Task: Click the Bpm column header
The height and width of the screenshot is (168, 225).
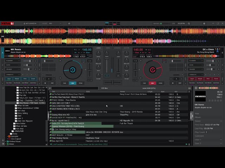Action: [x=162, y=92]
